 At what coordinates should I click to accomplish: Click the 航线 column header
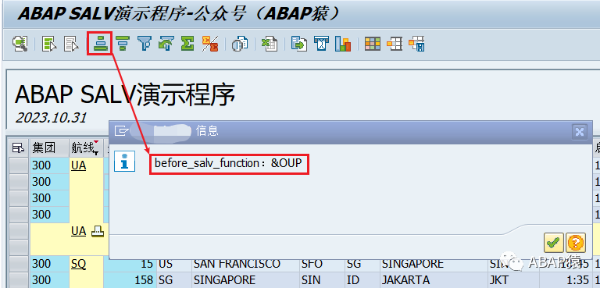pyautogui.click(x=87, y=148)
